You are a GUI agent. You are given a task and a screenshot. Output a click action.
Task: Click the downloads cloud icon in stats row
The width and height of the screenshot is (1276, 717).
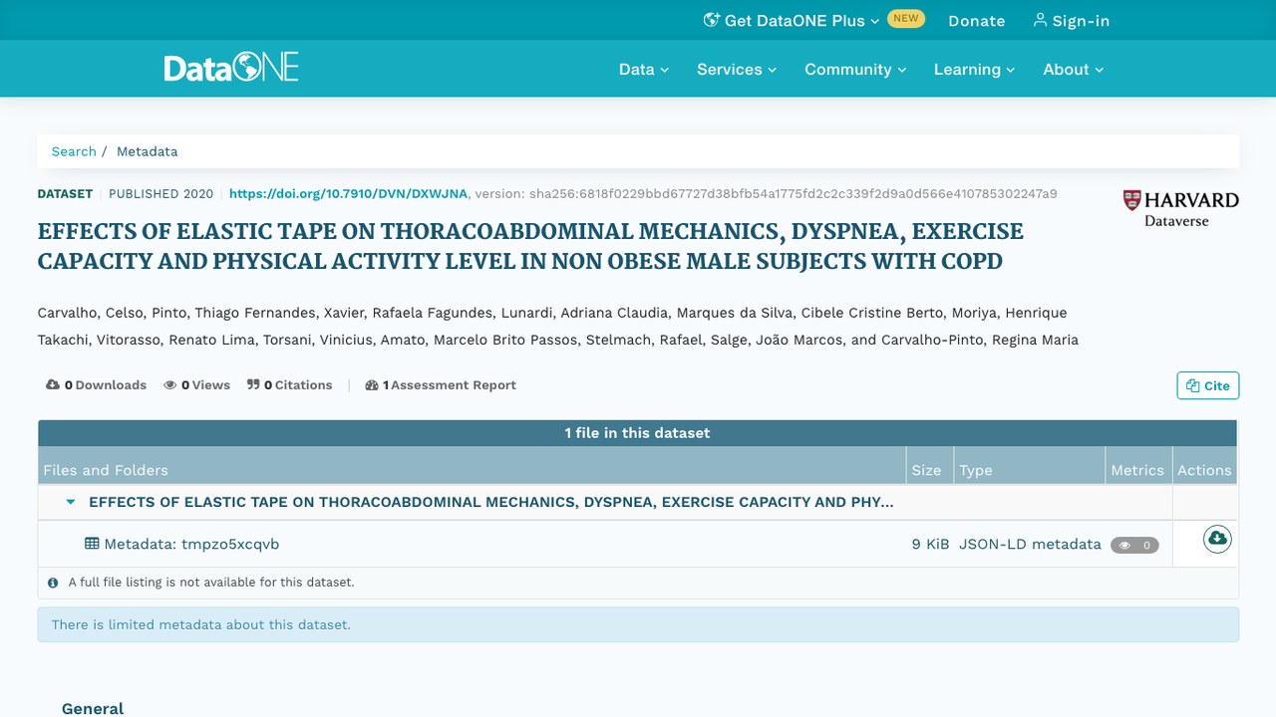(53, 385)
